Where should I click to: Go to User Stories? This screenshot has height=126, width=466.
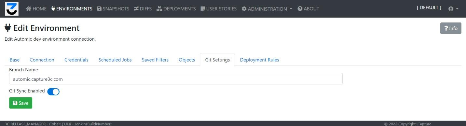point(219,9)
